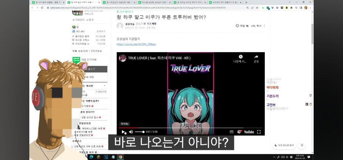Switch to the sixth browser tab
Viewport: 343px width, 160px height.
pyautogui.click(x=224, y=2)
